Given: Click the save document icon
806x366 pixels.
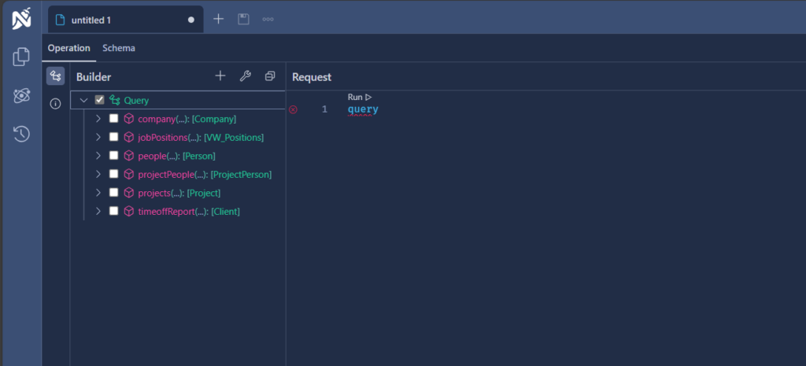Looking at the screenshot, I should pos(243,19).
